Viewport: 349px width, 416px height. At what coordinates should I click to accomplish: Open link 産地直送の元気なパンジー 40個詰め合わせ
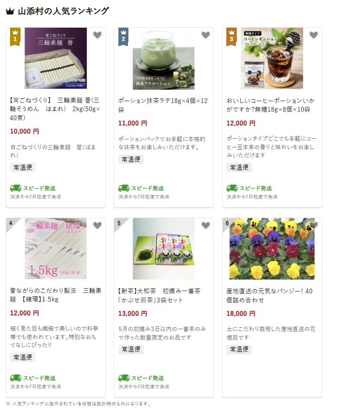click(269, 295)
